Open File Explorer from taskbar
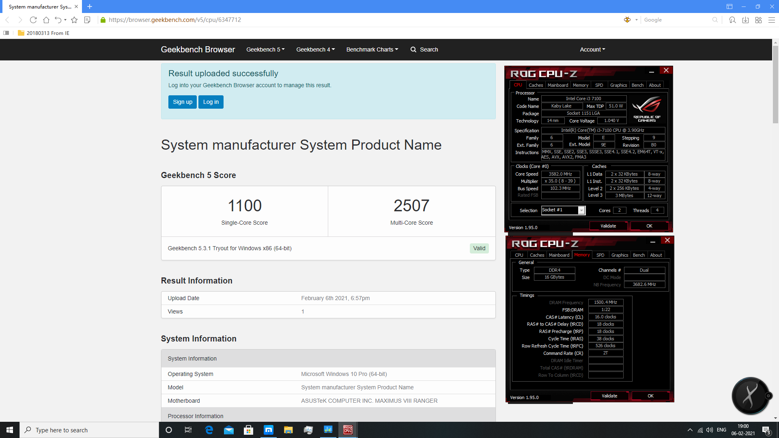This screenshot has height=438, width=779. pyautogui.click(x=288, y=430)
